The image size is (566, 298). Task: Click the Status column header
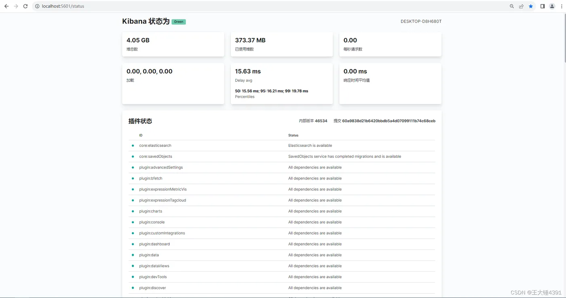click(x=293, y=135)
